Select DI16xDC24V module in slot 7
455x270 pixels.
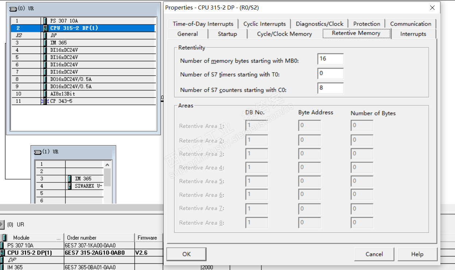pyautogui.click(x=84, y=72)
